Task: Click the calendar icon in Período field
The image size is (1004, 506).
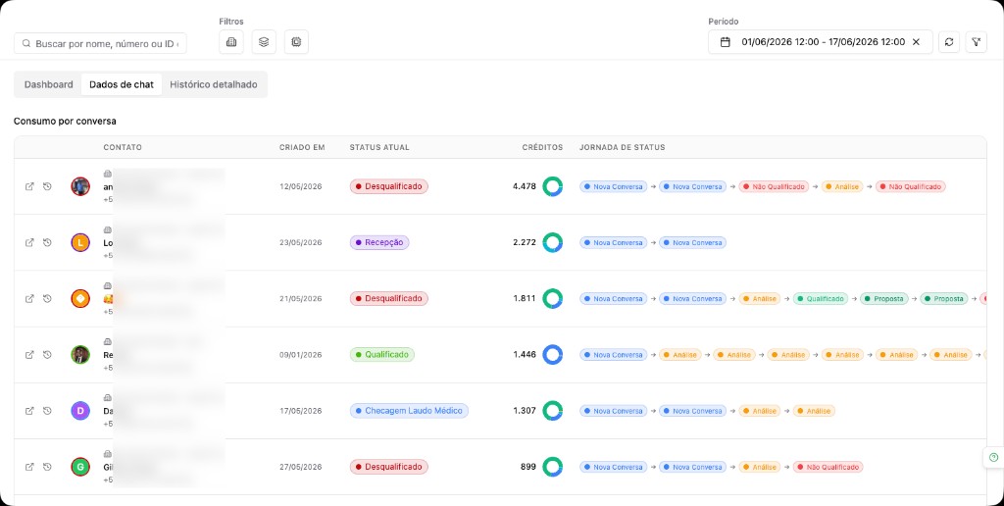Action: click(x=726, y=41)
